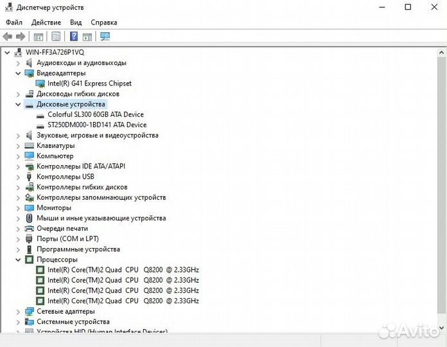Collapse the Видеоадаптеры category
447x347 pixels.
coord(18,73)
